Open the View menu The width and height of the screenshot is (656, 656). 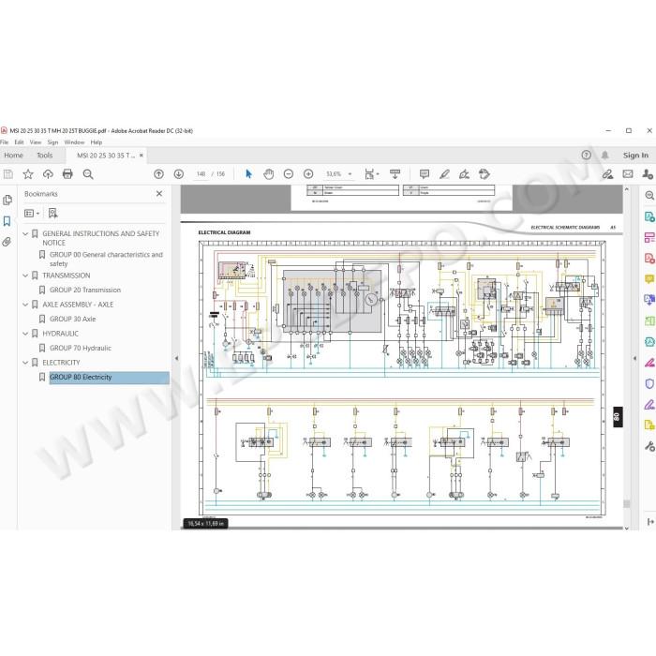(36, 142)
